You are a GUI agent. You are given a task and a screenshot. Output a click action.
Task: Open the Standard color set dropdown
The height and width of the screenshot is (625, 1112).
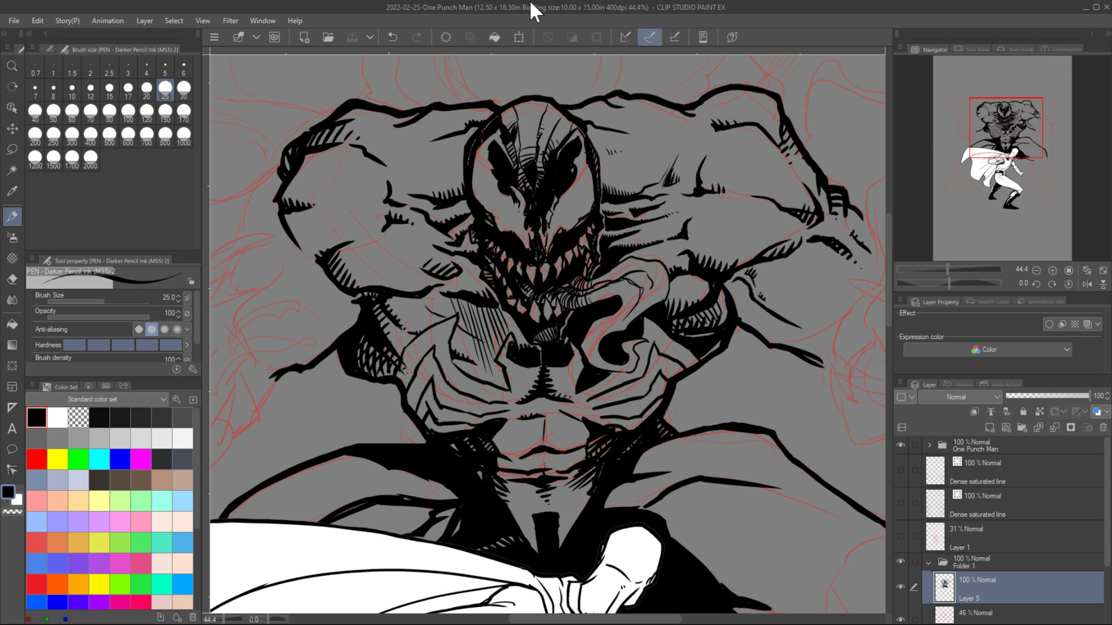click(97, 399)
